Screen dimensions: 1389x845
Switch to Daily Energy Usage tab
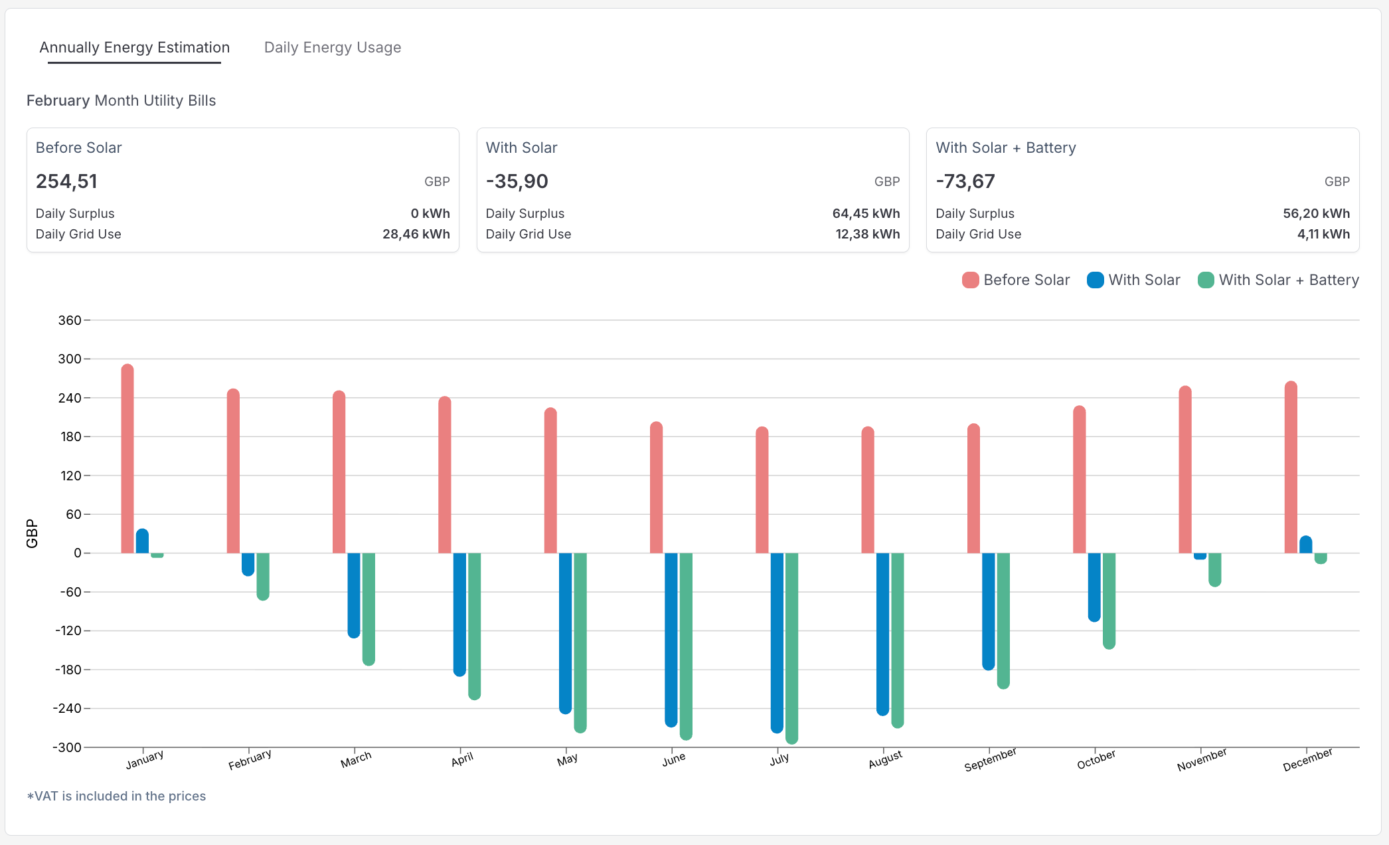332,48
